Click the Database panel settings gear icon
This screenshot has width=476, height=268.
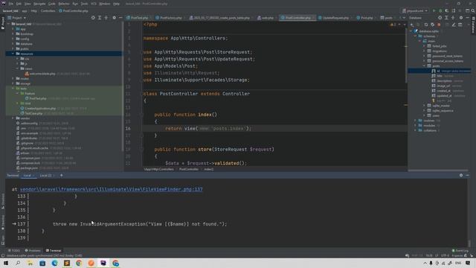tap(461, 18)
